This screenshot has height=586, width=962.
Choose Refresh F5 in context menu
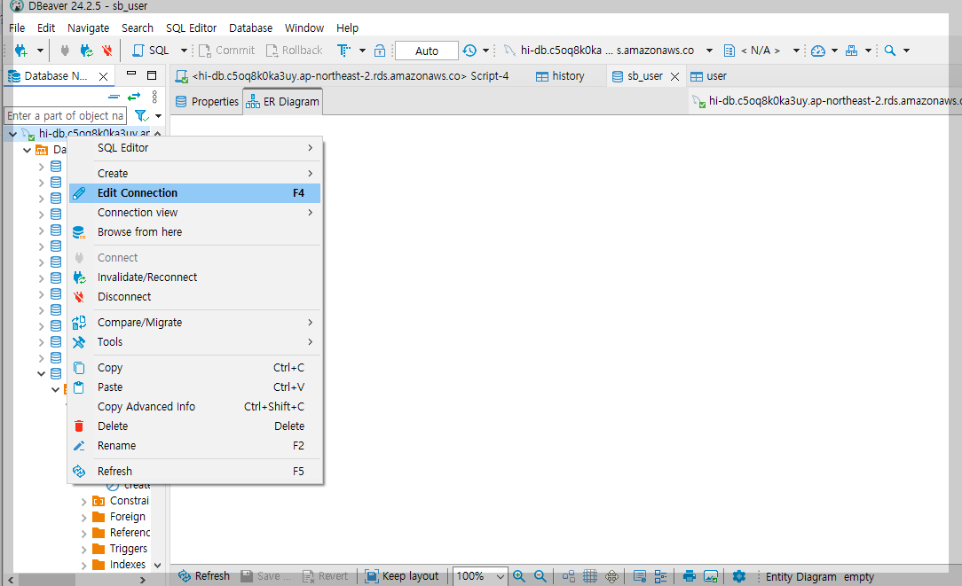[194, 472]
